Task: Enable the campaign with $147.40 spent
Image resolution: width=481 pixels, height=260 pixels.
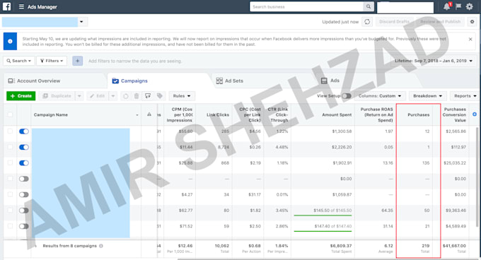Action: coord(23,226)
